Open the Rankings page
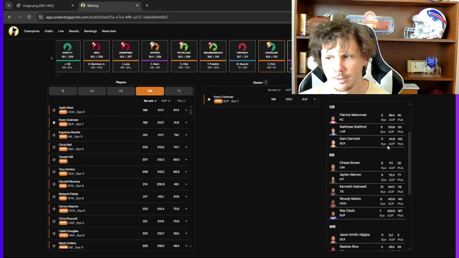The height and width of the screenshot is (258, 459). pos(90,31)
